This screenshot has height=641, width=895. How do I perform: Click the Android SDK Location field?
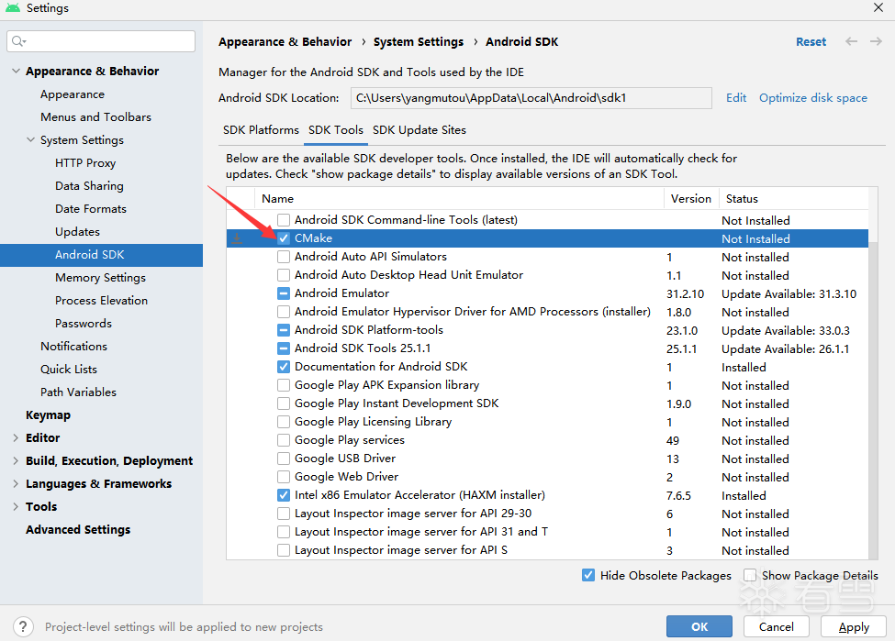pos(531,98)
